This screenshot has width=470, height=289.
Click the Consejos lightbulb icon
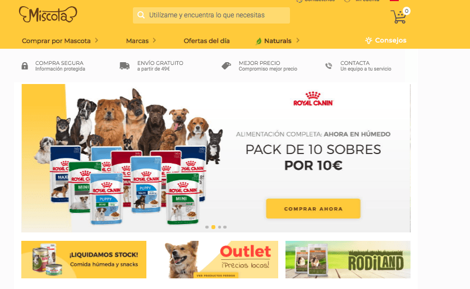tap(368, 40)
